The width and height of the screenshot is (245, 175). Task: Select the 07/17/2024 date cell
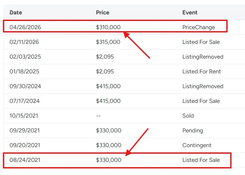point(25,101)
